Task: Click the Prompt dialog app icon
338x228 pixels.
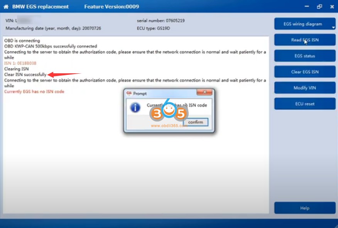Action: coord(129,93)
